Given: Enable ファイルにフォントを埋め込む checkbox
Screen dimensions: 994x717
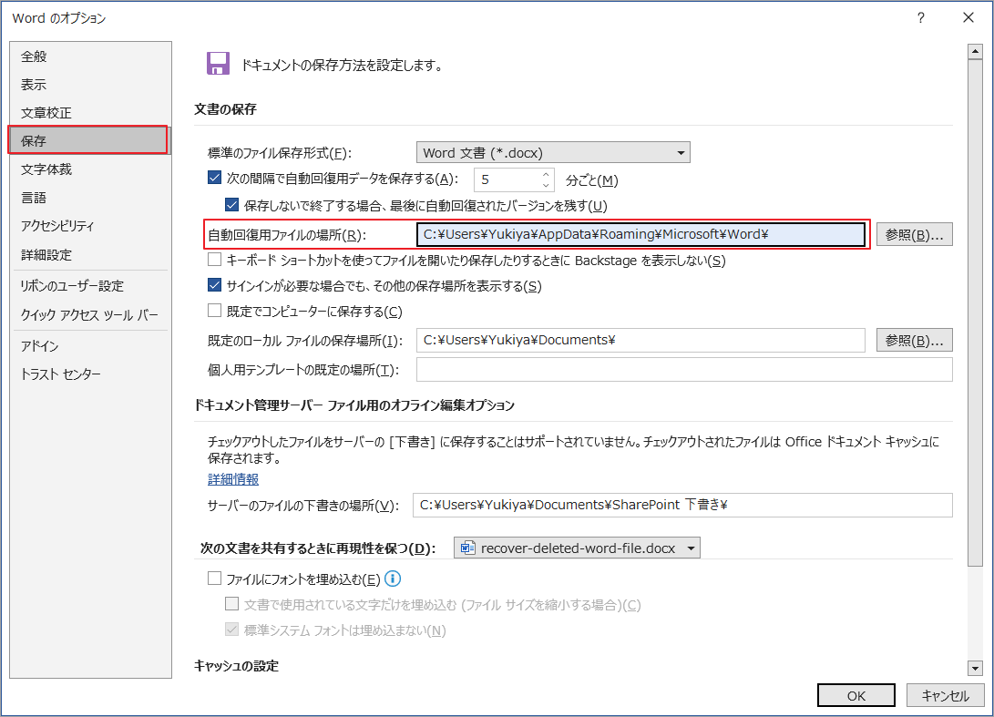Looking at the screenshot, I should click(215, 579).
